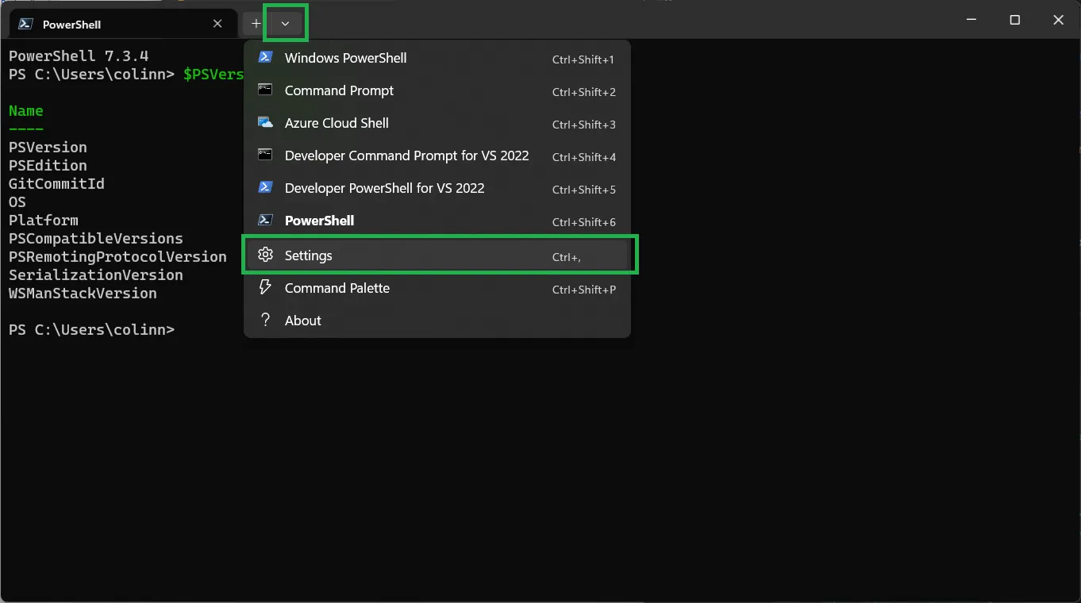Click the Developer PowerShell for VS icon

[x=264, y=187]
